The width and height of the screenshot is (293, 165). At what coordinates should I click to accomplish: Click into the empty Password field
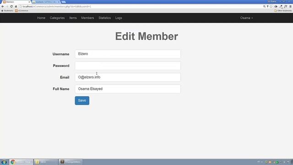128,66
